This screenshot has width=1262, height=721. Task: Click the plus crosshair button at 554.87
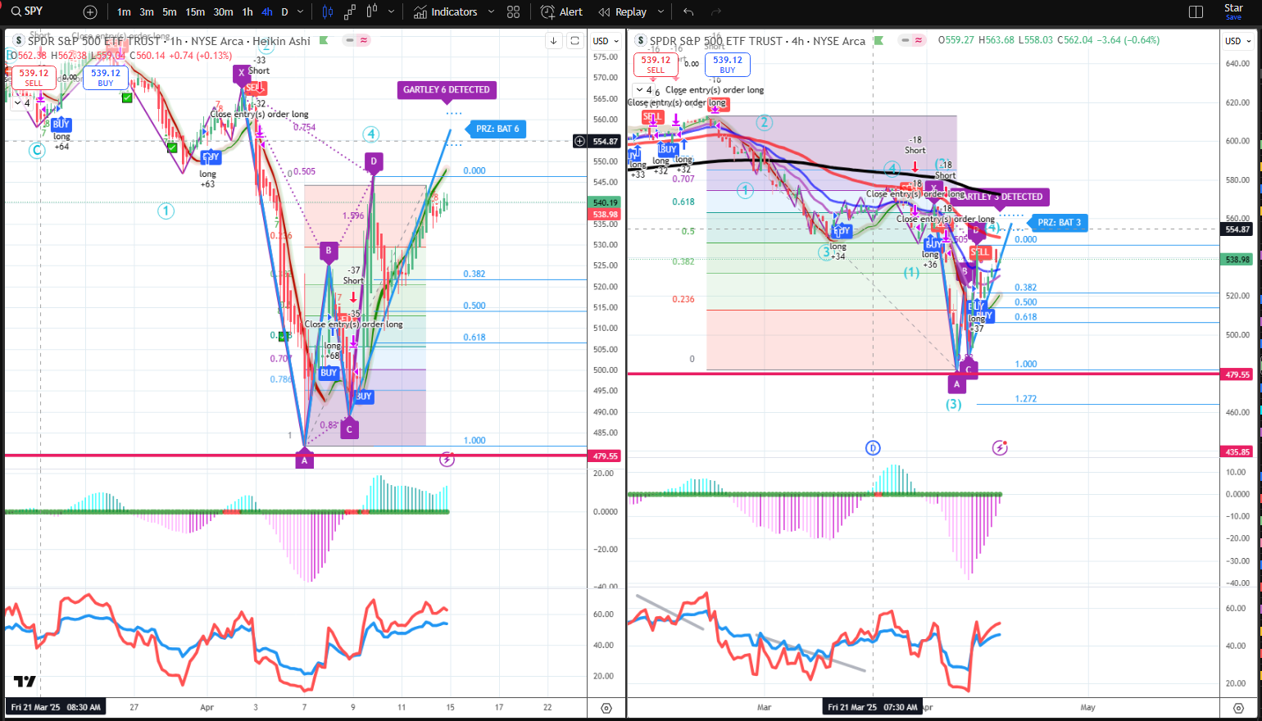coord(580,141)
